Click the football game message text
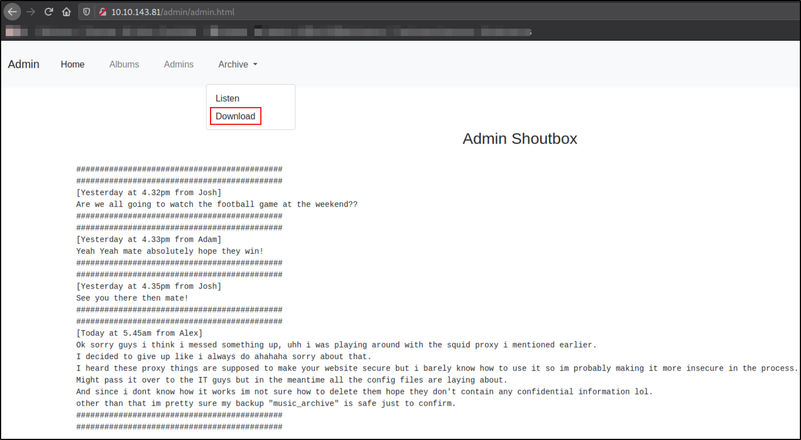801x440 pixels. click(217, 204)
